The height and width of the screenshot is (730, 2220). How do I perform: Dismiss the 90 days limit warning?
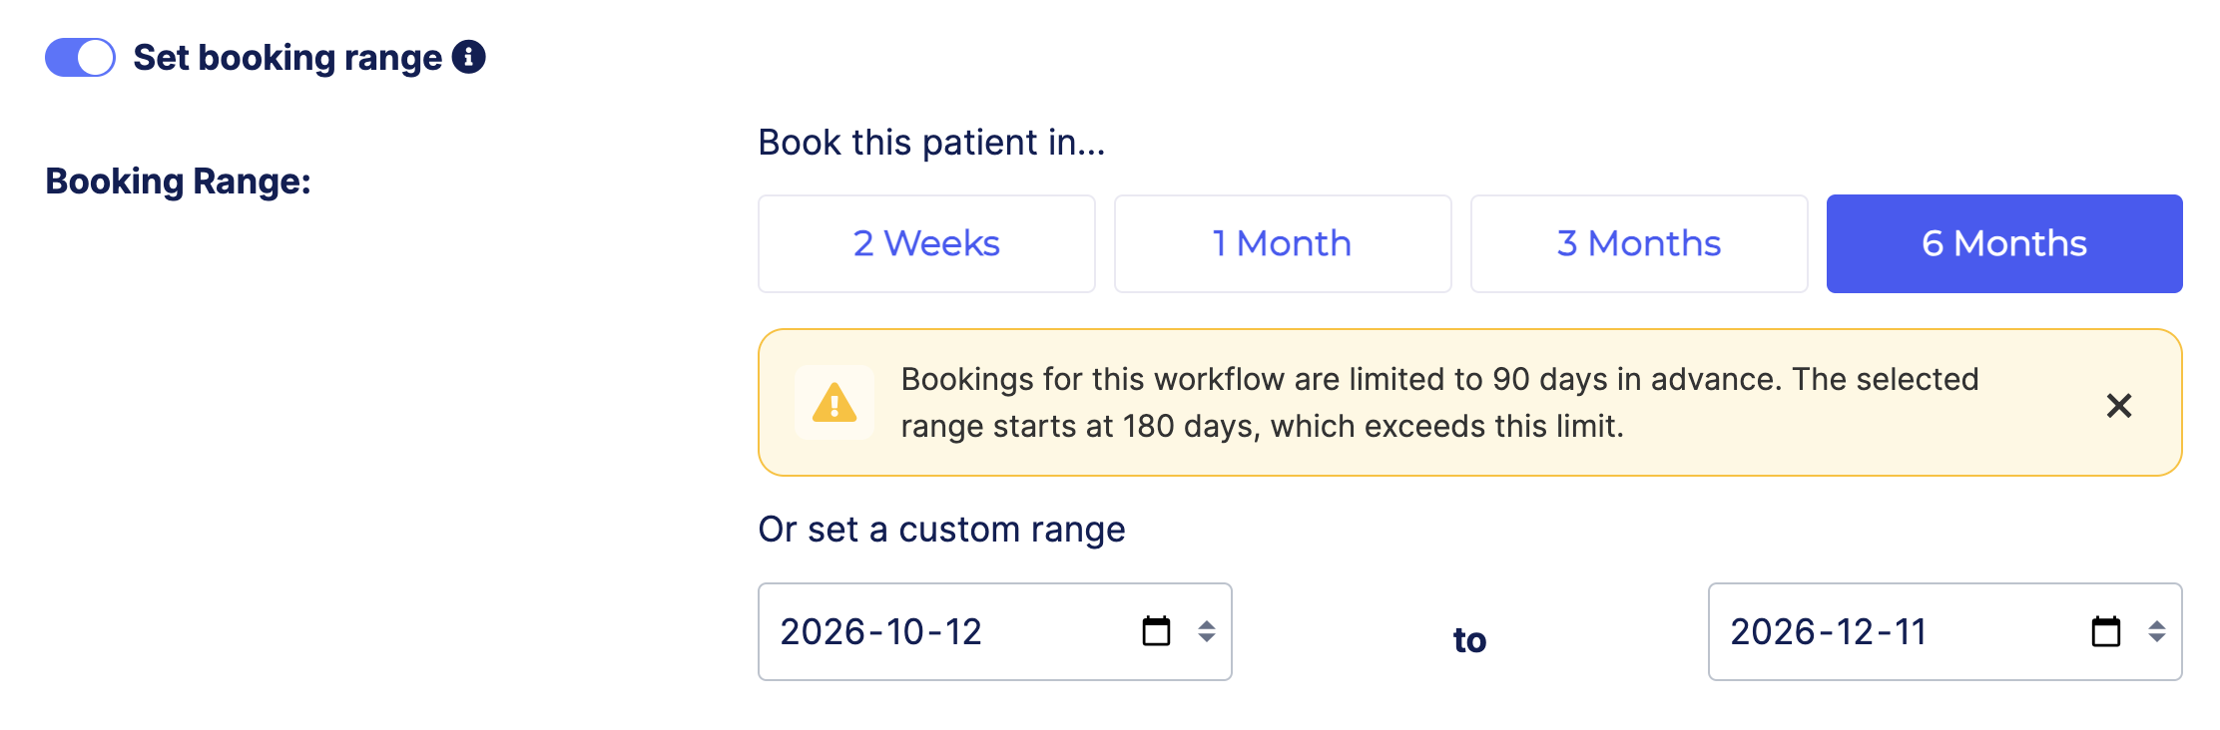pyautogui.click(x=2118, y=405)
